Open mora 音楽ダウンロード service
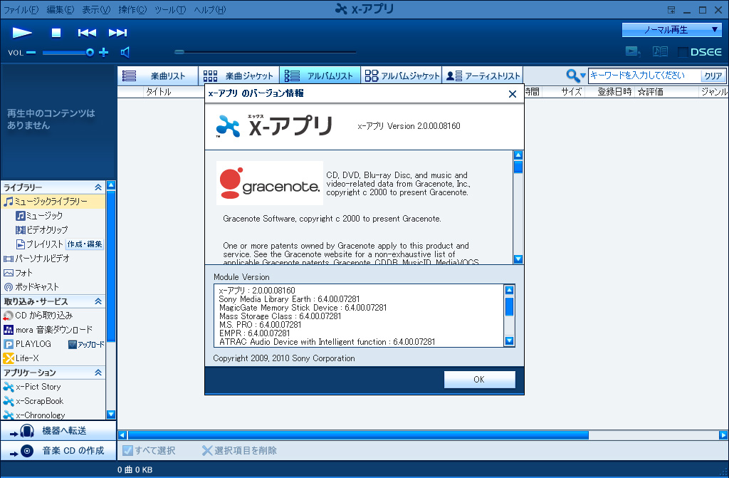This screenshot has height=478, width=729. coord(48,330)
